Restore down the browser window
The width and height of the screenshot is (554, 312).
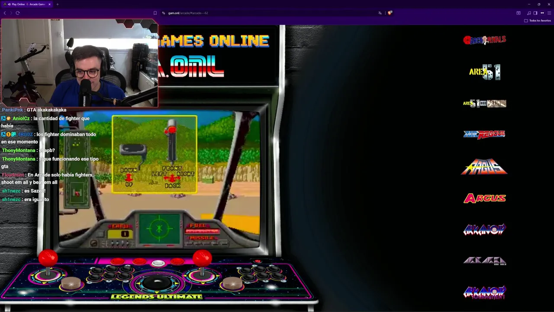click(539, 4)
